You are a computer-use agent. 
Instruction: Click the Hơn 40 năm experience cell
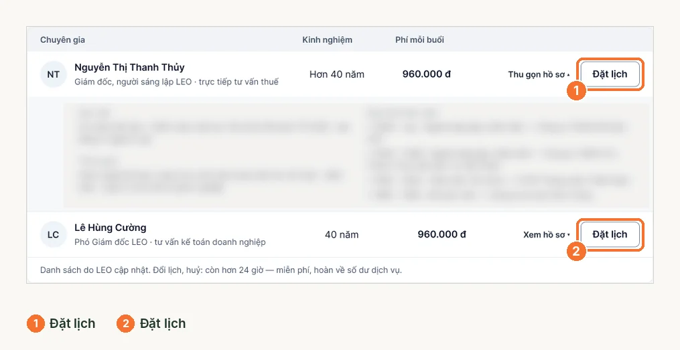click(337, 74)
